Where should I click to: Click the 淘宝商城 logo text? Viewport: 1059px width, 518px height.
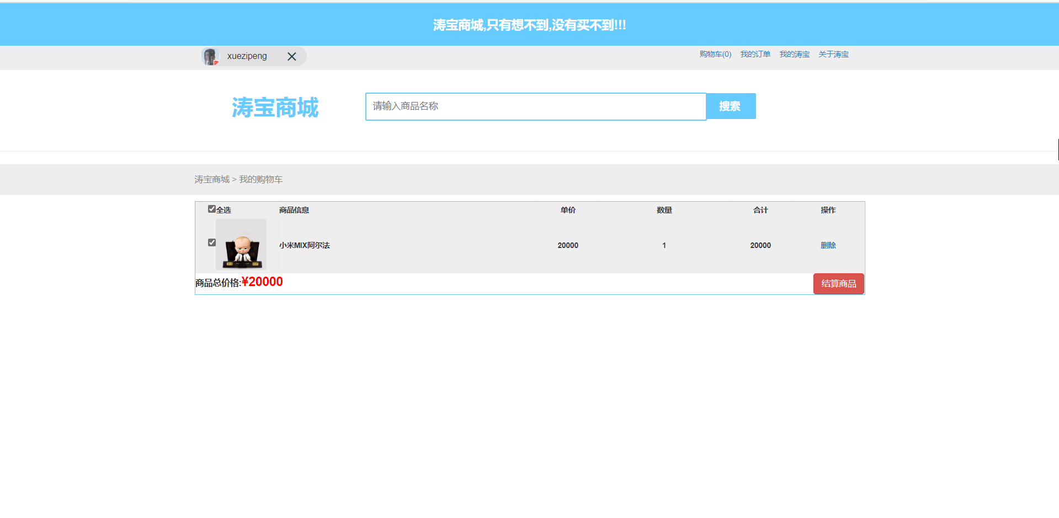(x=275, y=107)
